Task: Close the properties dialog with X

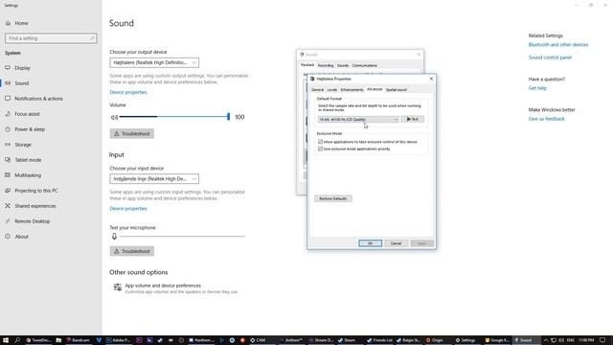Action: coord(431,79)
